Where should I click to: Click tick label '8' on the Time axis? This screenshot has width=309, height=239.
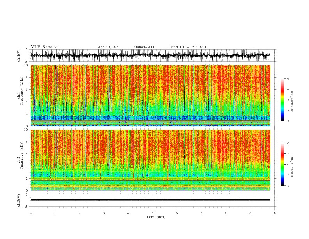point(226,213)
